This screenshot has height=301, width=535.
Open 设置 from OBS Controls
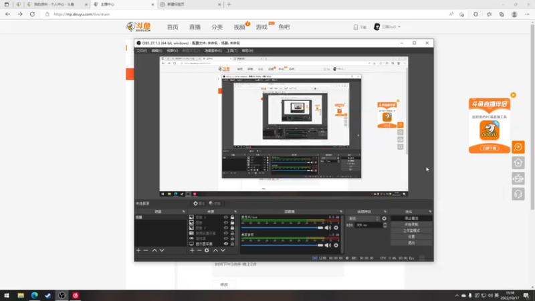coord(411,237)
